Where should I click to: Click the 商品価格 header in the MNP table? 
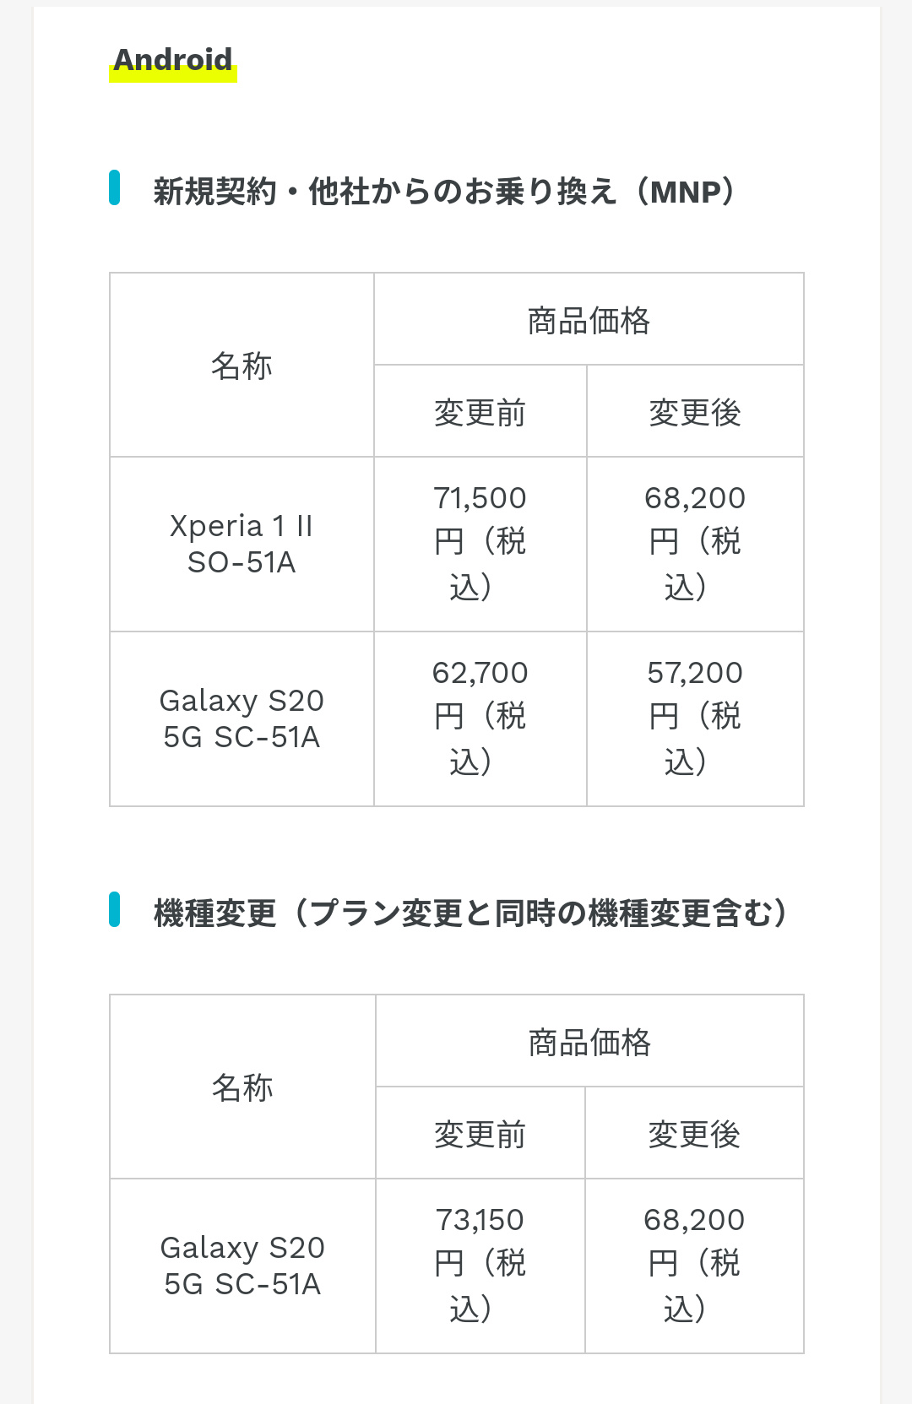point(589,321)
